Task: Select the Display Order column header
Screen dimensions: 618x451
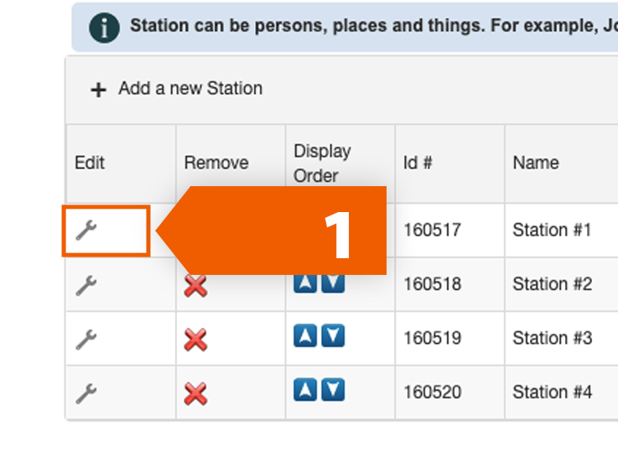Action: click(x=322, y=163)
